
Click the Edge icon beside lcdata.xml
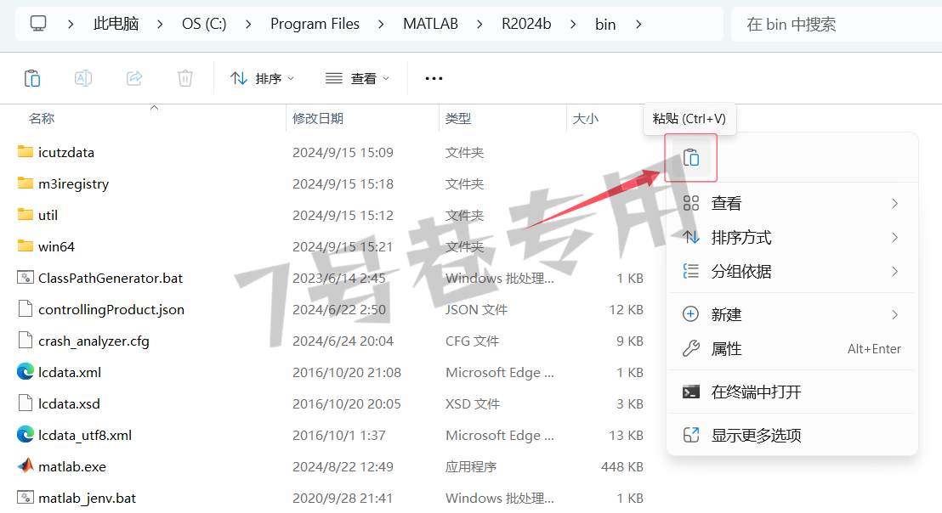pos(26,372)
